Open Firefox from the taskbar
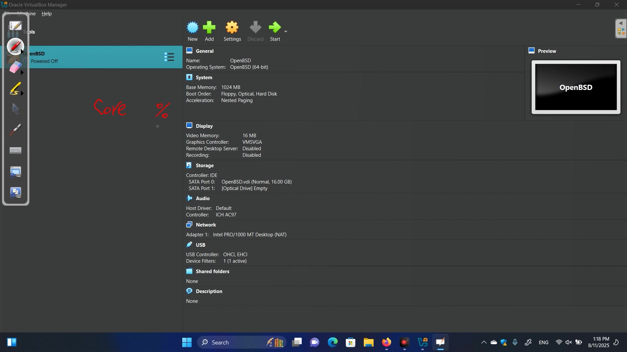627x352 pixels. [387, 342]
